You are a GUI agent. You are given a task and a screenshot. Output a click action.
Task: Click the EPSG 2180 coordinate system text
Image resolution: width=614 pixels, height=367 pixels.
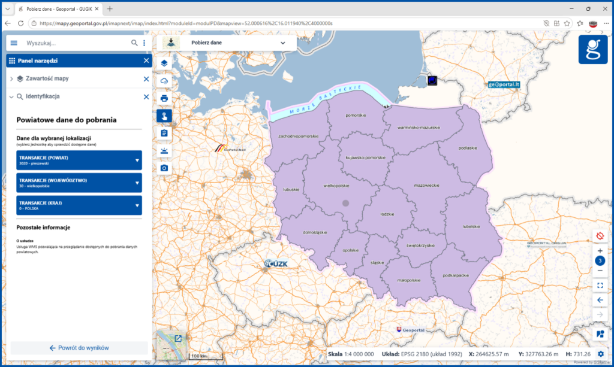[431, 354]
